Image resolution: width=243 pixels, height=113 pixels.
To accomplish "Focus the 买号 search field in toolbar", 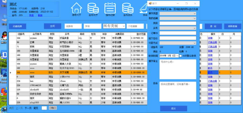I will coord(93,26).
